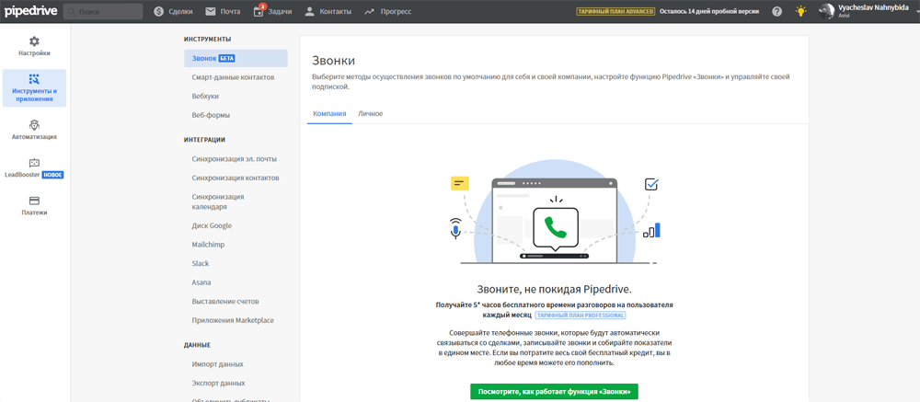Open the Задачи calendar icon with badge

[x=259, y=11]
